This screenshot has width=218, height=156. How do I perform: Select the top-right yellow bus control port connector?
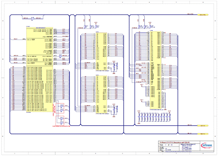[203, 15]
